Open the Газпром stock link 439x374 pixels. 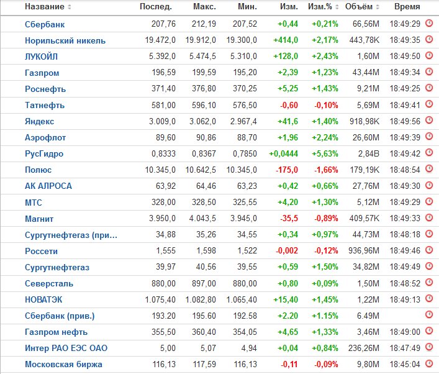pos(42,73)
